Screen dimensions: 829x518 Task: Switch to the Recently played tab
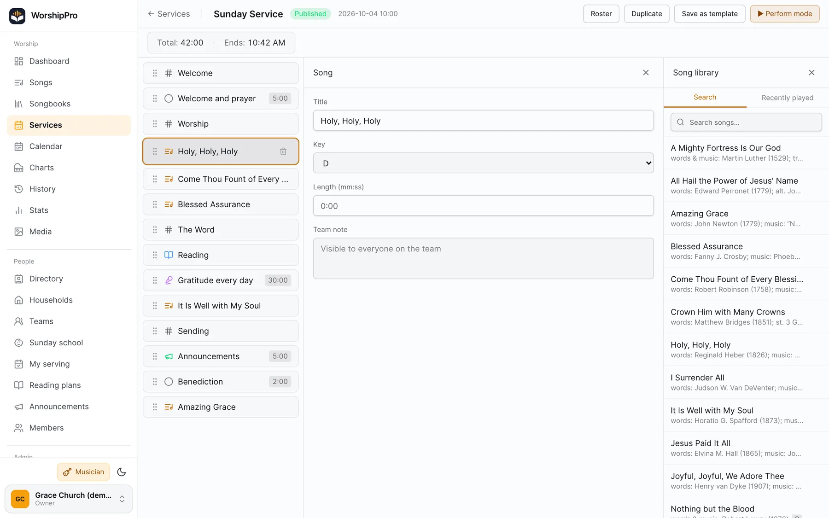coord(787,98)
